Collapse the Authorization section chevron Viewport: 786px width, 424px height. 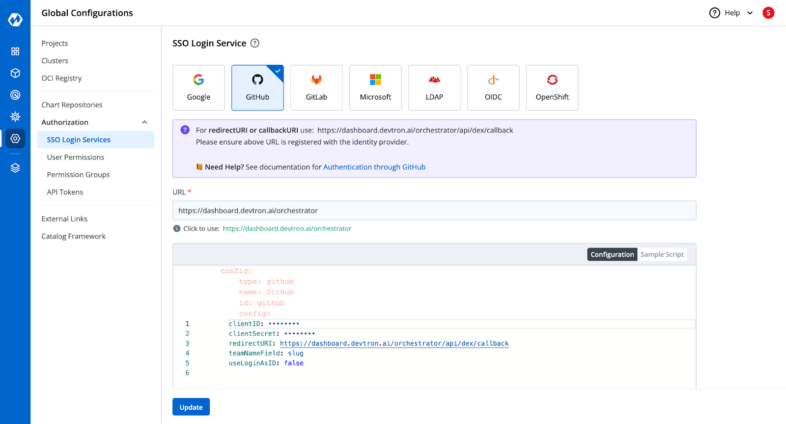[x=144, y=122]
